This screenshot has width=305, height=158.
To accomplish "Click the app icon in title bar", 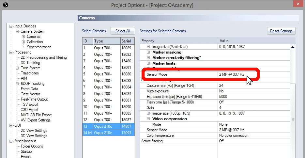I will [6, 5].
